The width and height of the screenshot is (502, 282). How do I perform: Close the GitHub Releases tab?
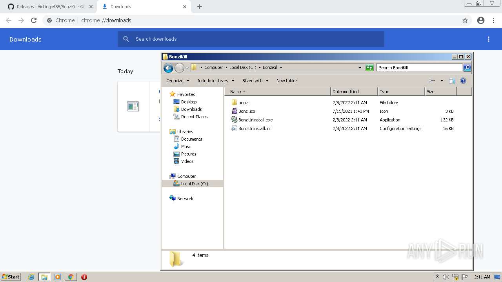click(91, 7)
